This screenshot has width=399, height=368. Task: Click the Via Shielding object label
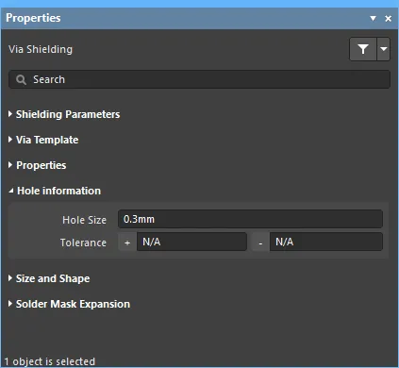tap(41, 49)
